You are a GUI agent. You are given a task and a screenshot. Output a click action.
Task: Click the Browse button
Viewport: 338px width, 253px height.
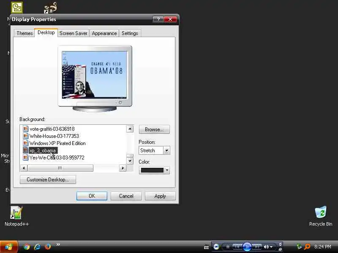click(154, 129)
